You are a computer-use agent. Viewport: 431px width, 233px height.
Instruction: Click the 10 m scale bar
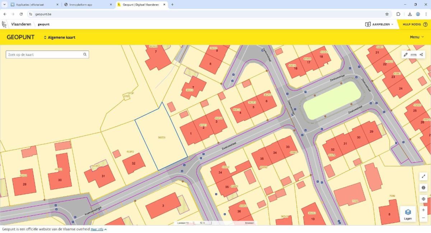pyautogui.click(x=202, y=223)
